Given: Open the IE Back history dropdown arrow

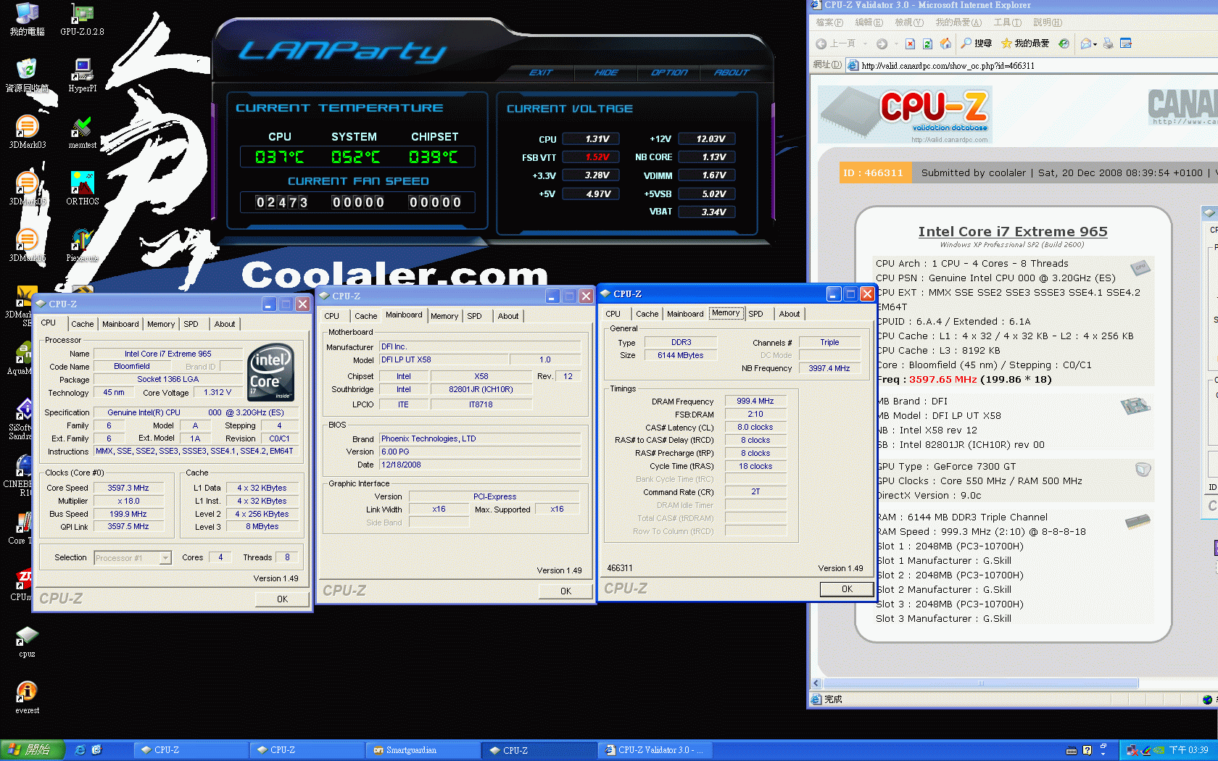Looking at the screenshot, I should coord(864,43).
